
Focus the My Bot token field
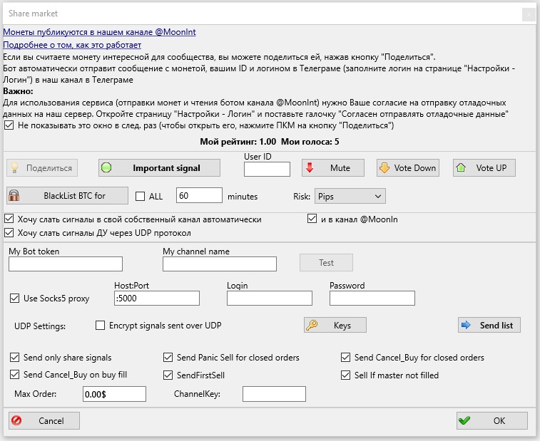tap(76, 264)
